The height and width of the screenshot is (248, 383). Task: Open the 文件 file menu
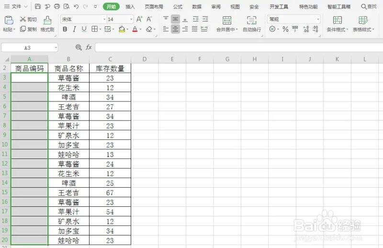[16, 7]
